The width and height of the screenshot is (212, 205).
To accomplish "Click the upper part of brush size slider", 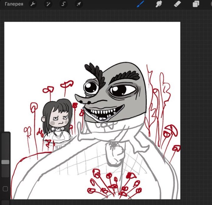I will 5,146.
